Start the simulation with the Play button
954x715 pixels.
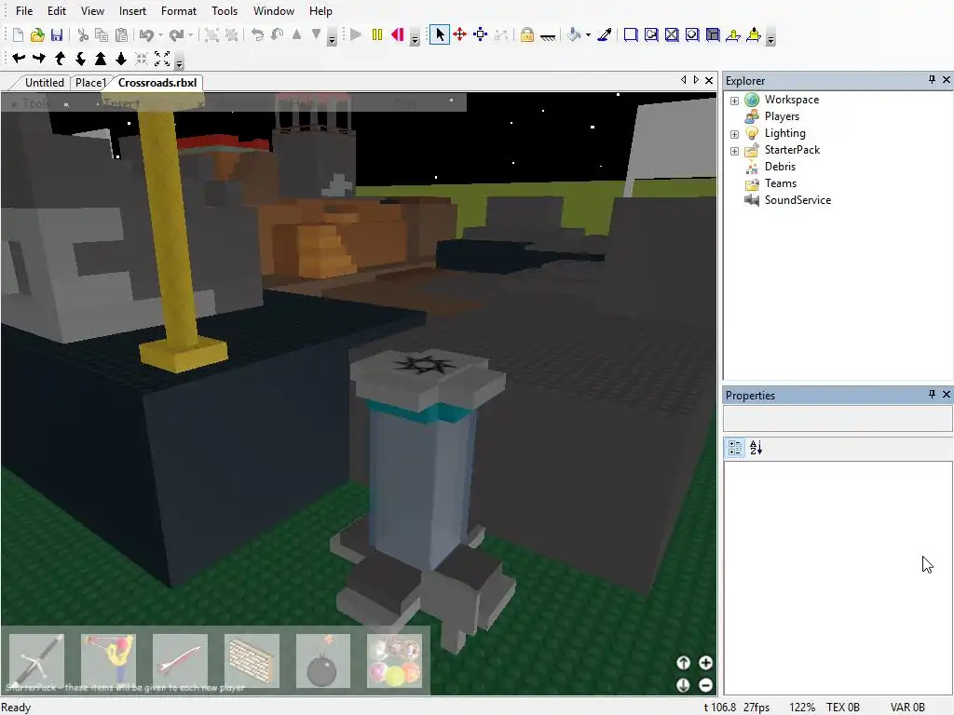356,35
